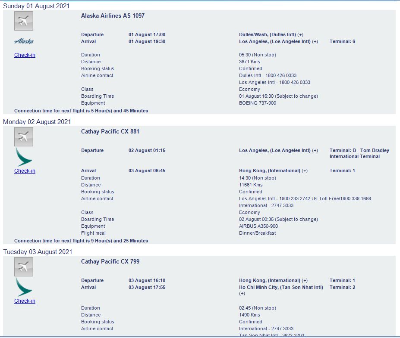
Task: Click departure time '03 August 16:10'
Action: [x=147, y=280]
